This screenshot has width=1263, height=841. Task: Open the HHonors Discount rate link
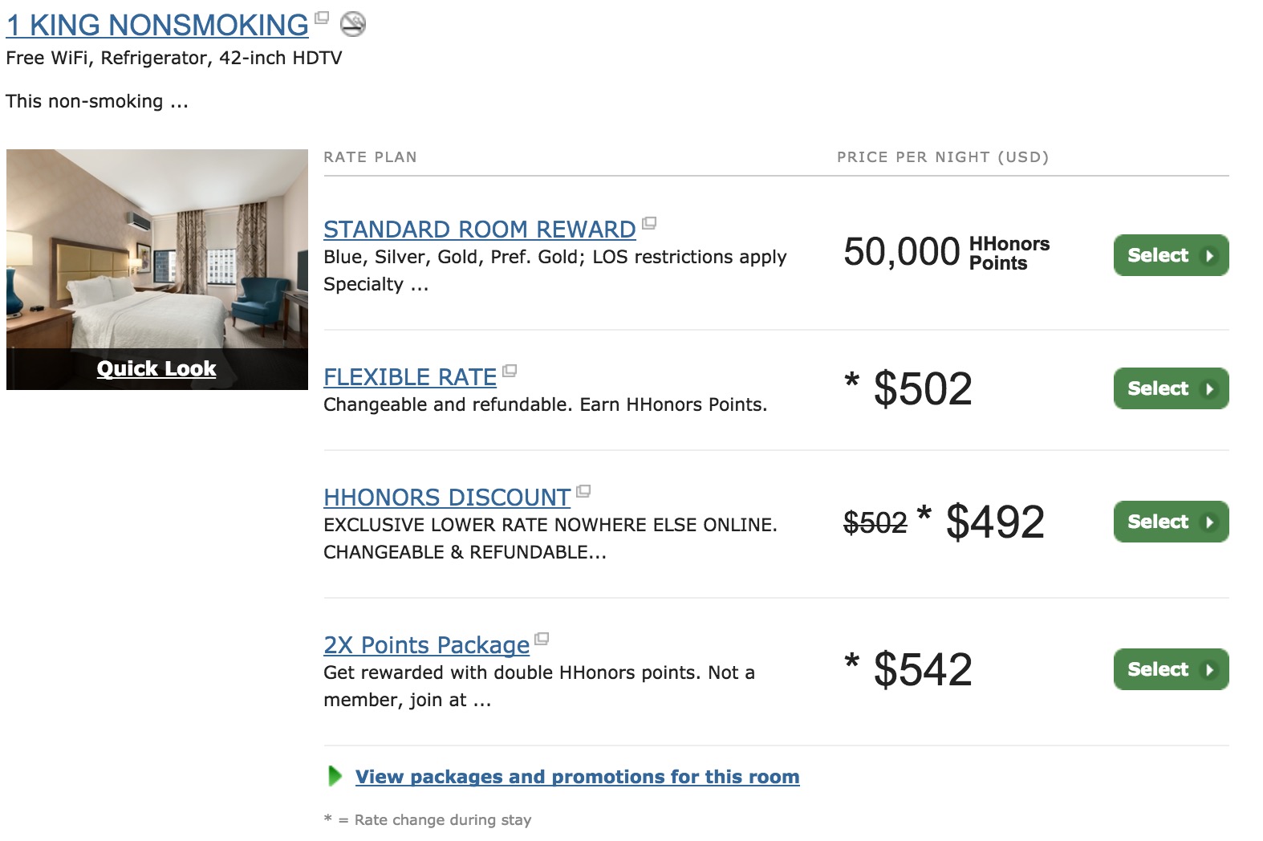click(x=446, y=498)
